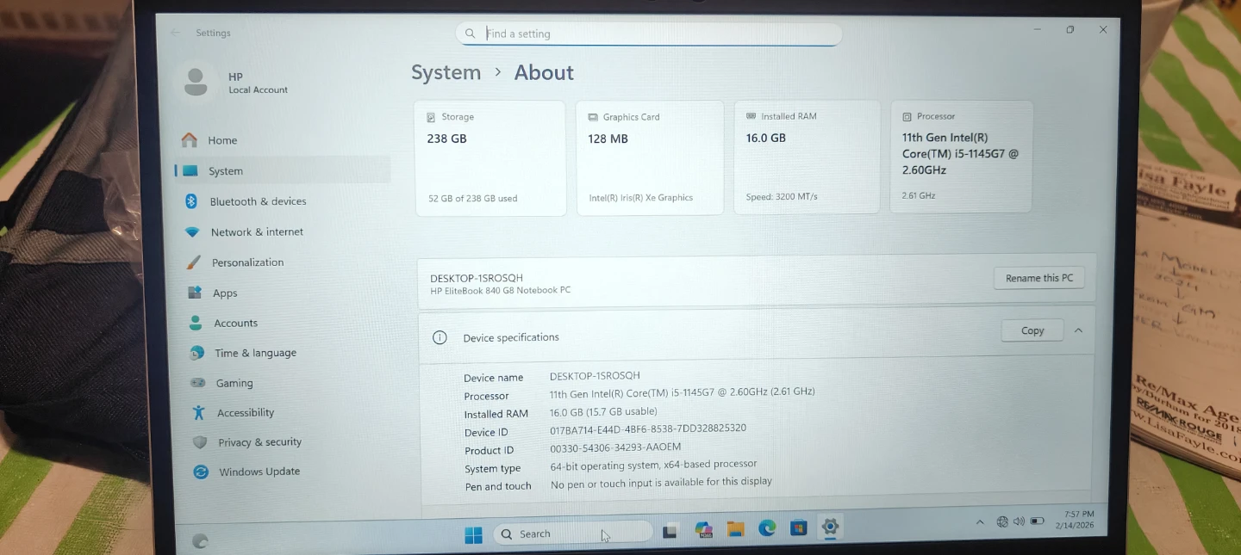Click the Pen and touch value text
1241x555 pixels.
(661, 483)
